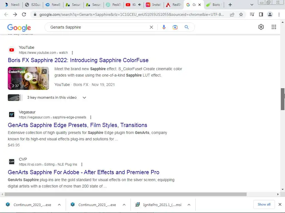Open a new browser tab
This screenshot has width=285, height=213.
pos(230,5)
